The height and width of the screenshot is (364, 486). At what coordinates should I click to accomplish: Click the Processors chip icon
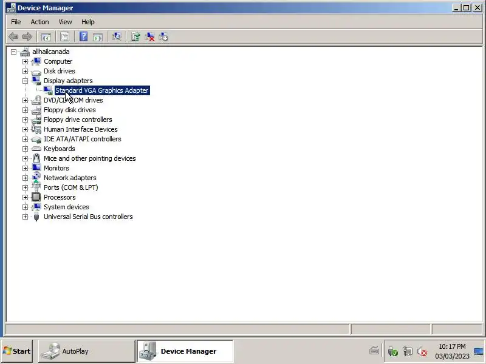[36, 197]
